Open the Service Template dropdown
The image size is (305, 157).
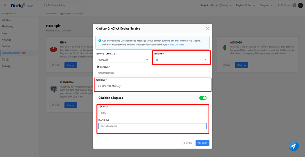(123, 59)
